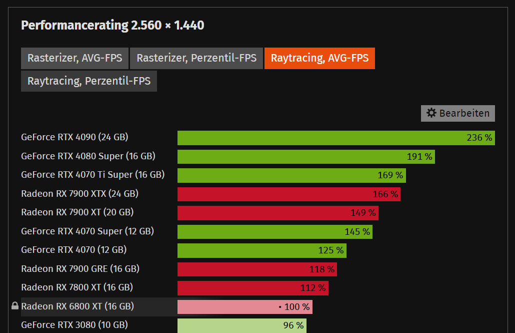The width and height of the screenshot is (515, 333).
Task: Click lock icon beside Radeon RX 6800 XT
Action: click(15, 306)
